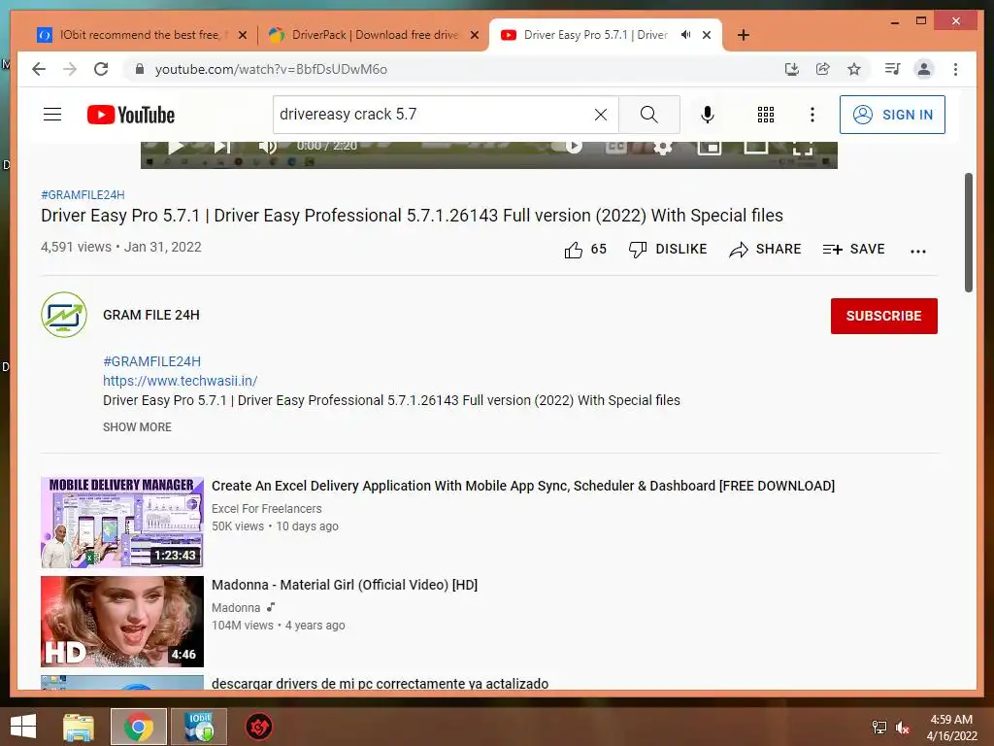Mute the video player volume
This screenshot has width=994, height=746.
(268, 147)
